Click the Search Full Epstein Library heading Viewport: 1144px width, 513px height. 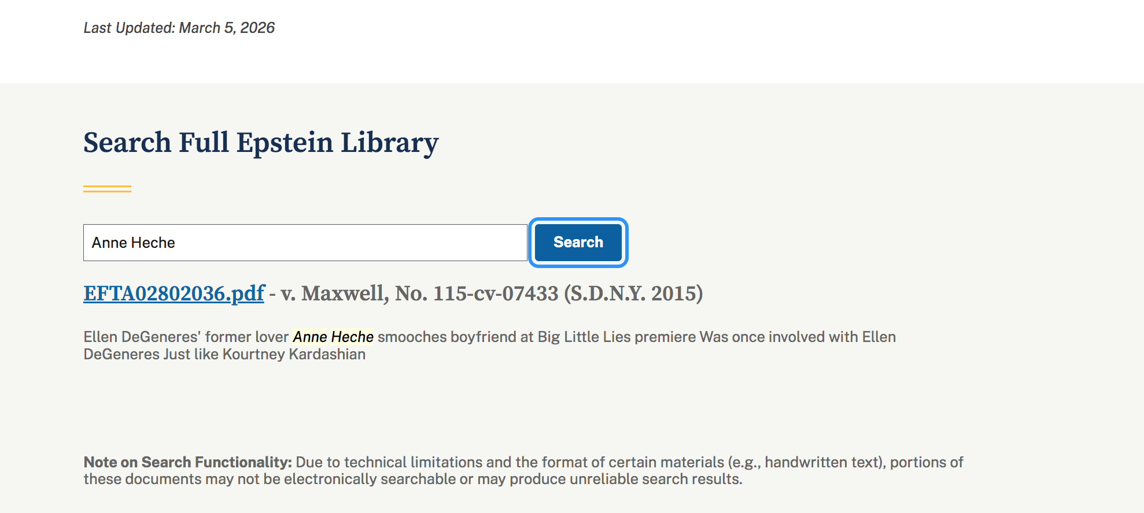(x=261, y=143)
